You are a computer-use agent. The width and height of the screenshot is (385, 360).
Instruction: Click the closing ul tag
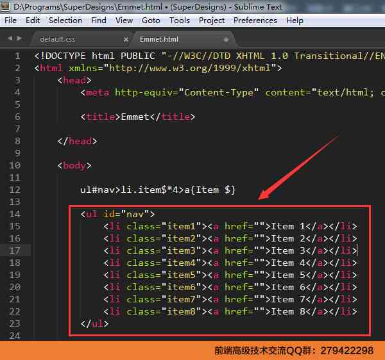[94, 323]
